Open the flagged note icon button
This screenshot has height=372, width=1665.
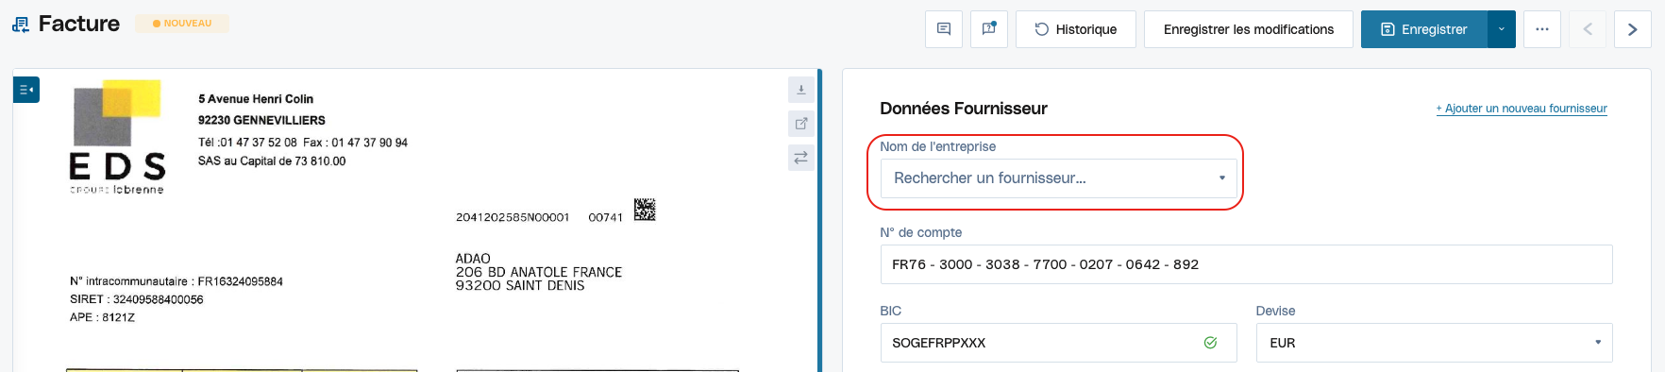(x=989, y=29)
